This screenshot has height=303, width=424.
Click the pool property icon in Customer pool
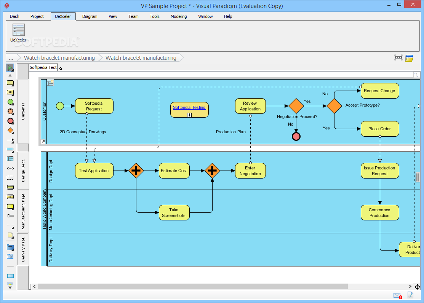[x=50, y=83]
